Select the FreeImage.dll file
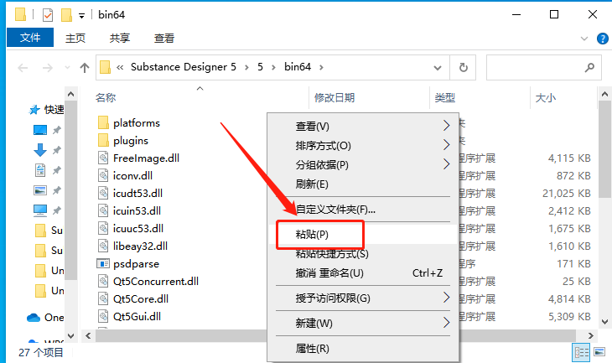612x363 pixels. coord(146,158)
